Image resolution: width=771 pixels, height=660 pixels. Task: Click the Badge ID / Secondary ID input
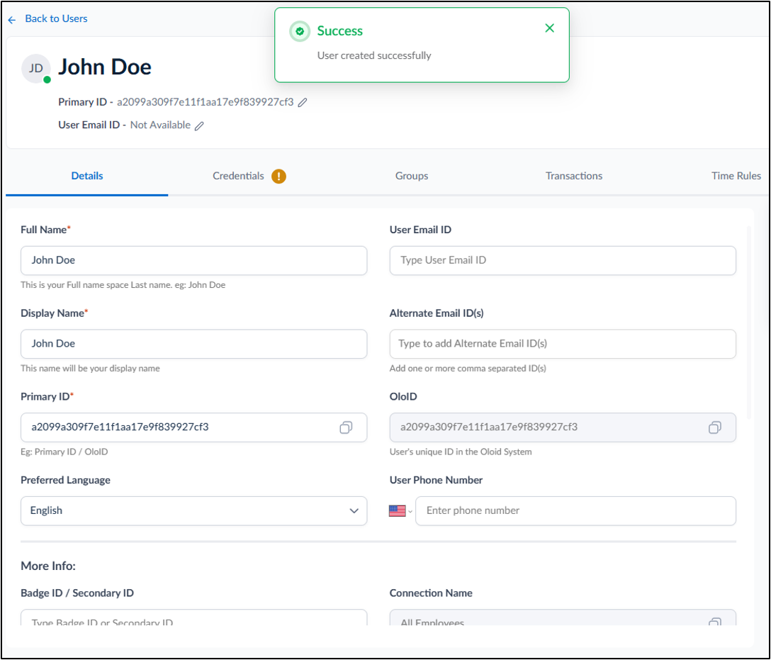pyautogui.click(x=193, y=617)
